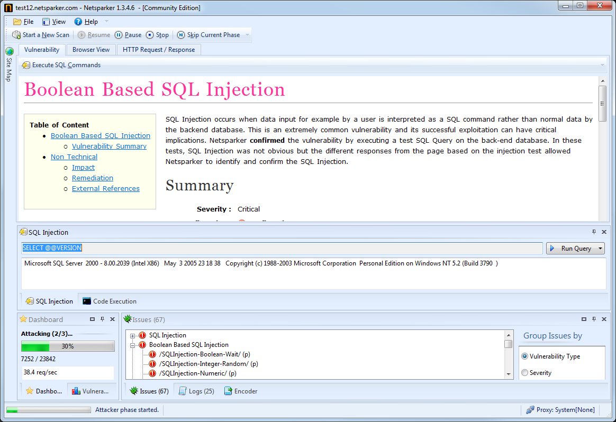Image resolution: width=616 pixels, height=422 pixels.
Task: Follow the Remediation link
Action: pos(92,178)
